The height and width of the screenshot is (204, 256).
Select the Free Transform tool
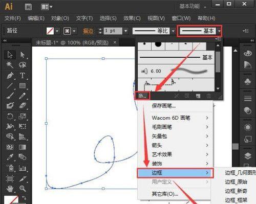coord(23,126)
